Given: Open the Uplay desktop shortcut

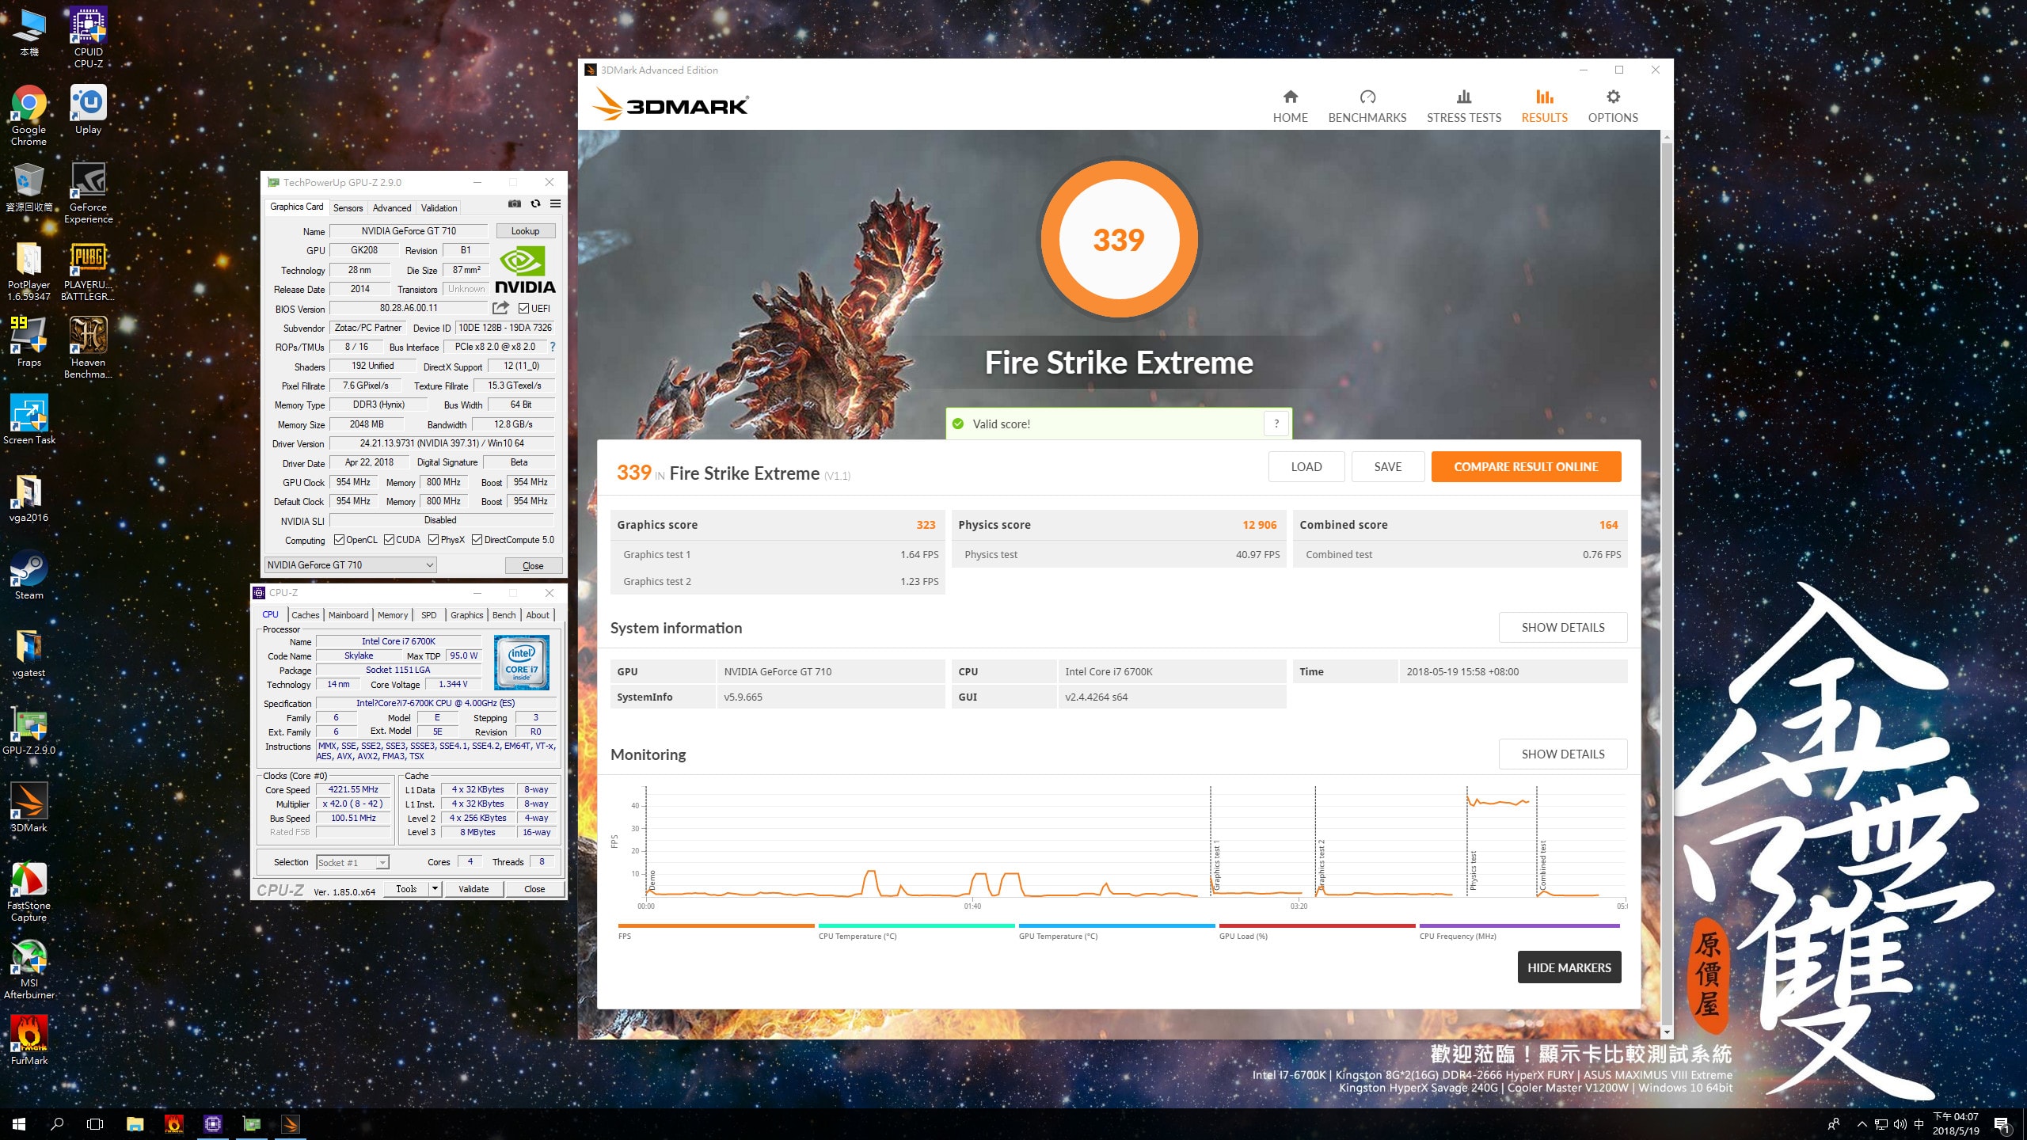Looking at the screenshot, I should pos(89,110).
